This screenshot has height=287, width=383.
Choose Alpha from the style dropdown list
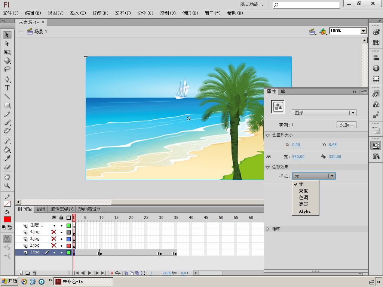304,211
